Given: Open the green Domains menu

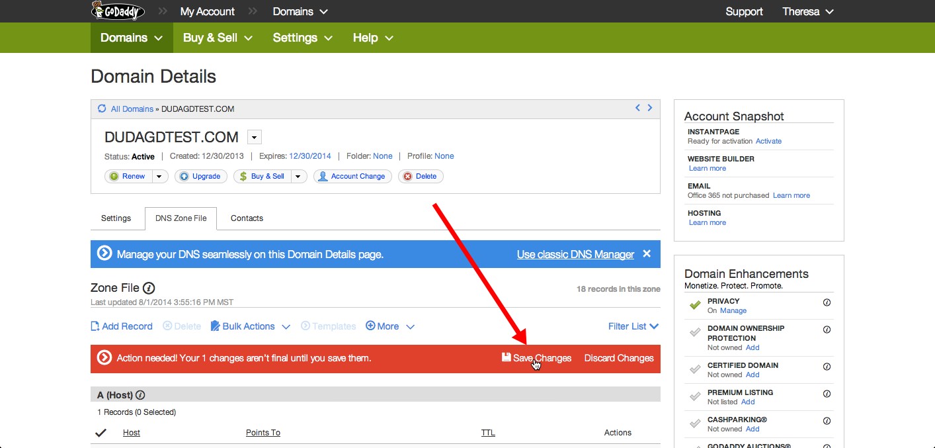Looking at the screenshot, I should [x=132, y=38].
